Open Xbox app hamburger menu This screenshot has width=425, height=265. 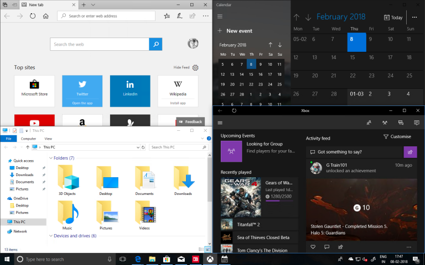click(x=220, y=123)
